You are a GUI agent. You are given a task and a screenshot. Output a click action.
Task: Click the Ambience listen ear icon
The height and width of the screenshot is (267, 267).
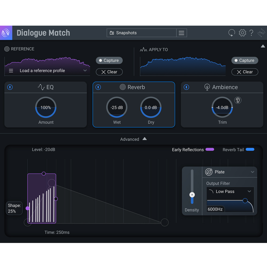tap(238, 100)
